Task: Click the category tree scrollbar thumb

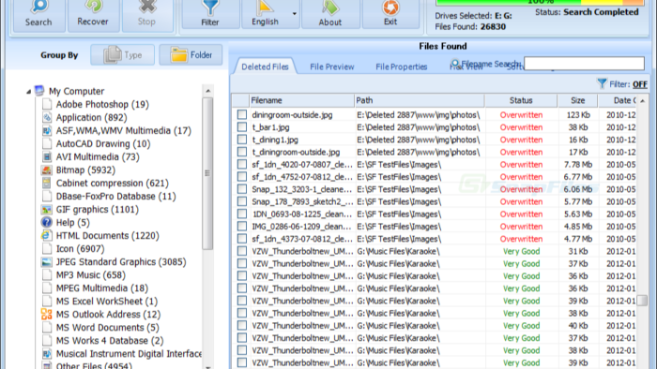Action: coord(207,173)
